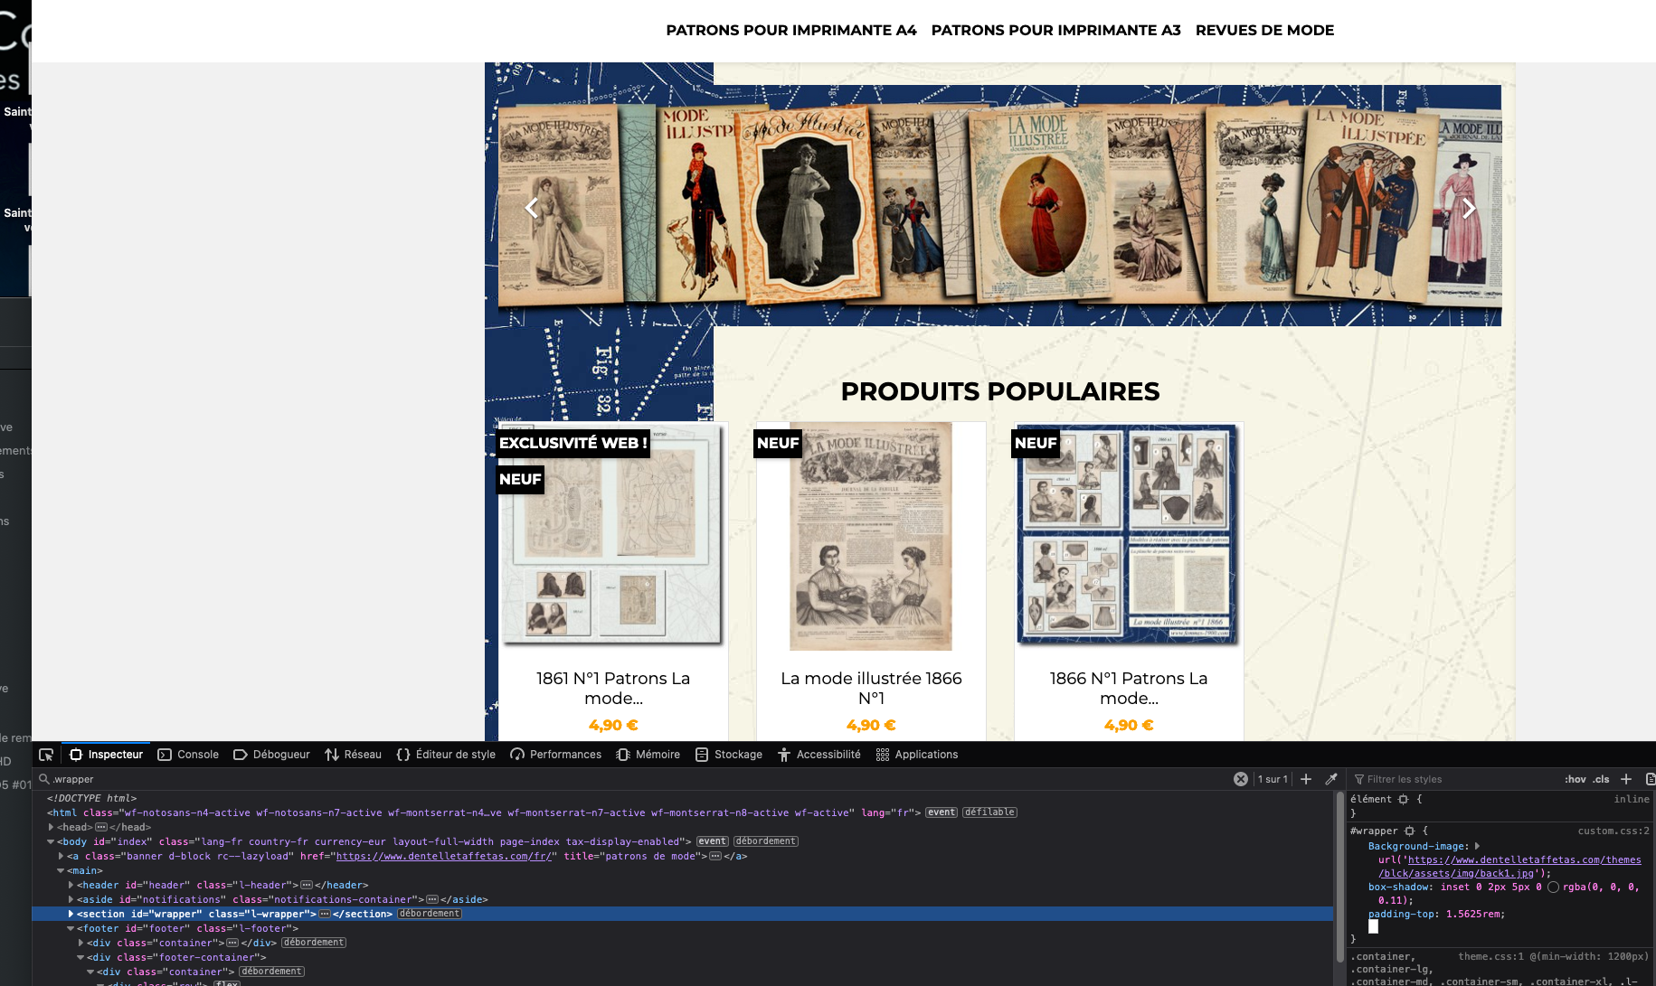Open the Éditeur de style tab

446,755
